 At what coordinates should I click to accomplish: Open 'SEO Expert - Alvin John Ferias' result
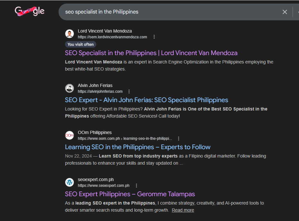tap(146, 100)
